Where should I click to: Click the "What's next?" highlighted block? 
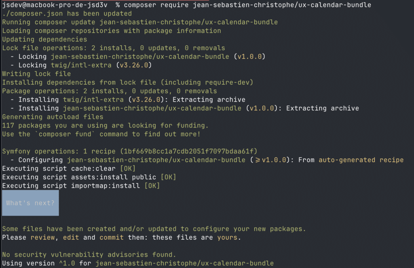coord(30,203)
